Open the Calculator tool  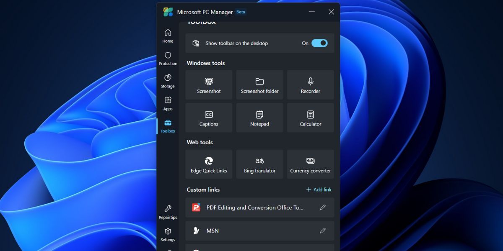(x=310, y=118)
